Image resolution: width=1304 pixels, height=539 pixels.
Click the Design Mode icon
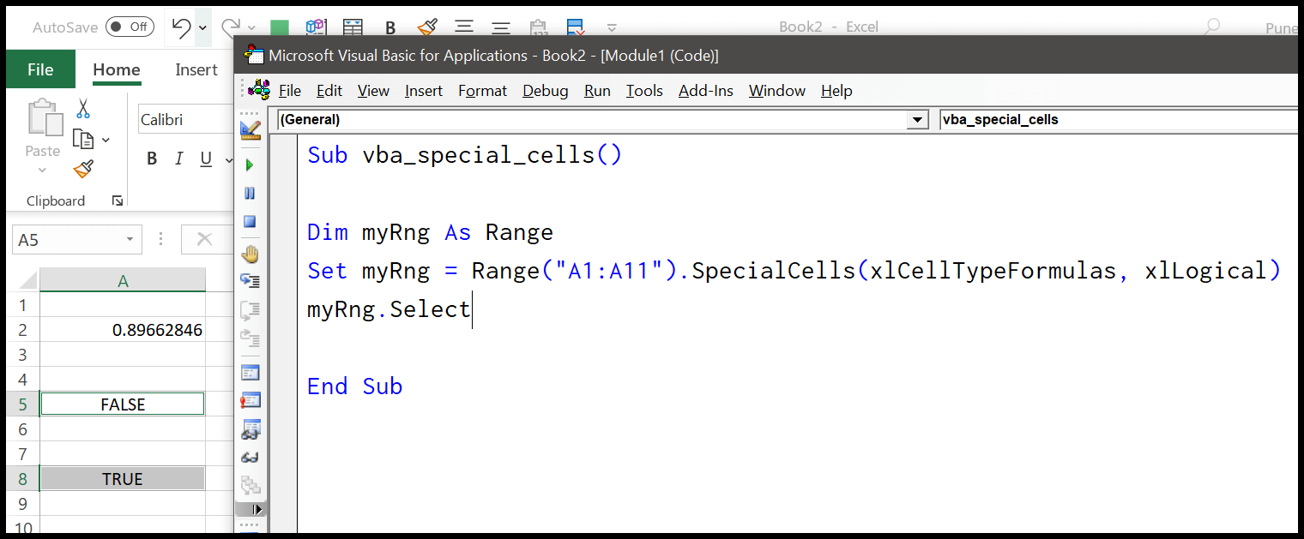251,130
